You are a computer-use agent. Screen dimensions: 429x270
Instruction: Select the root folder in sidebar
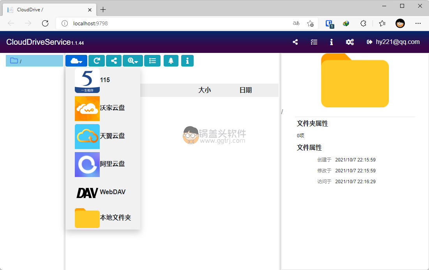(x=34, y=61)
